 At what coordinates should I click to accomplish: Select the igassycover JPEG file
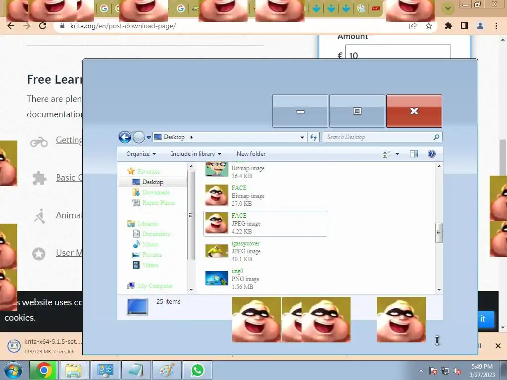(265, 251)
